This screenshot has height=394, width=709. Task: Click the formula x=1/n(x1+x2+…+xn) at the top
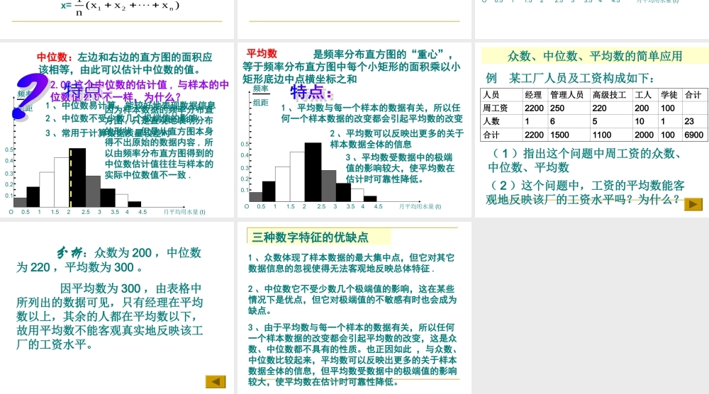121,6
